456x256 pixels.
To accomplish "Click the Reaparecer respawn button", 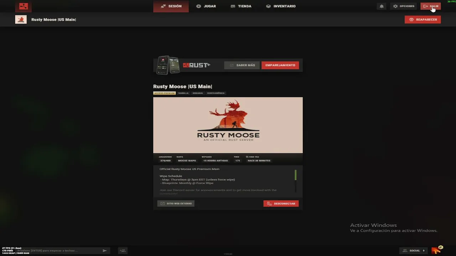I will (423, 20).
